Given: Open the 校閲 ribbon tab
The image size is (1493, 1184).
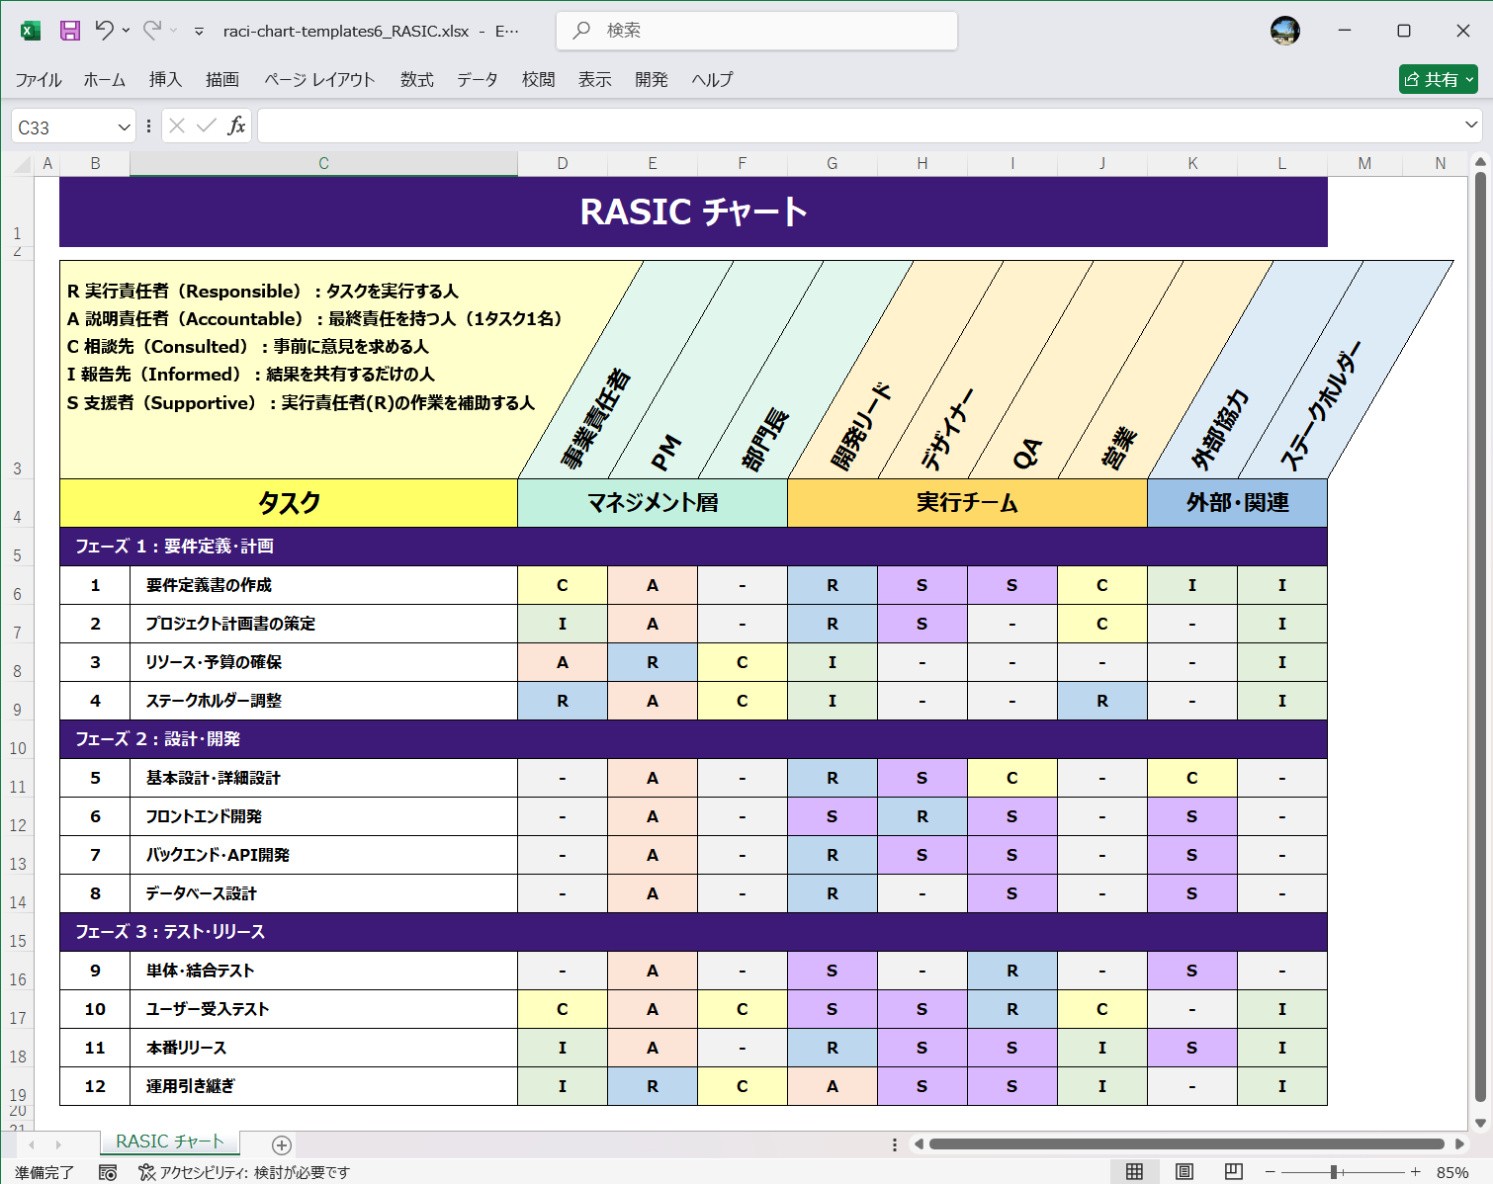Looking at the screenshot, I should point(539,80).
